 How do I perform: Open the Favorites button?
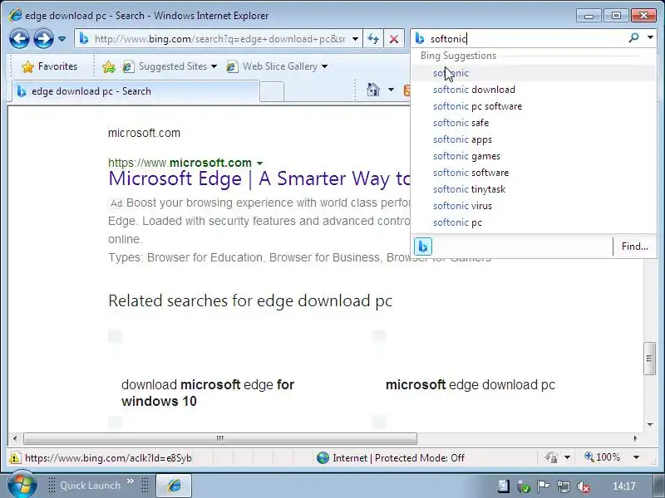(x=50, y=66)
